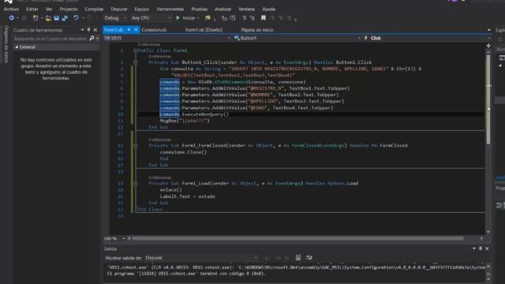Image resolution: width=505 pixels, height=284 pixels.
Task: Undo the last action via toolbar
Action: tap(76, 18)
